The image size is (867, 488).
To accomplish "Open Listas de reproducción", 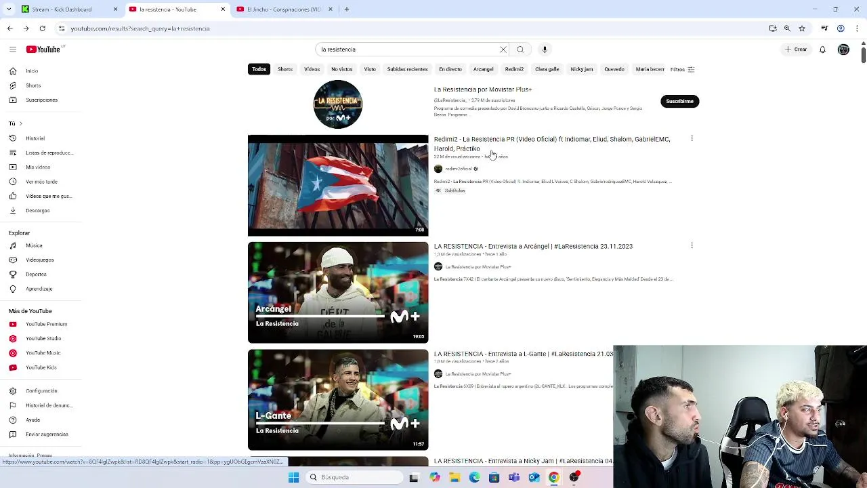I will coord(49,152).
